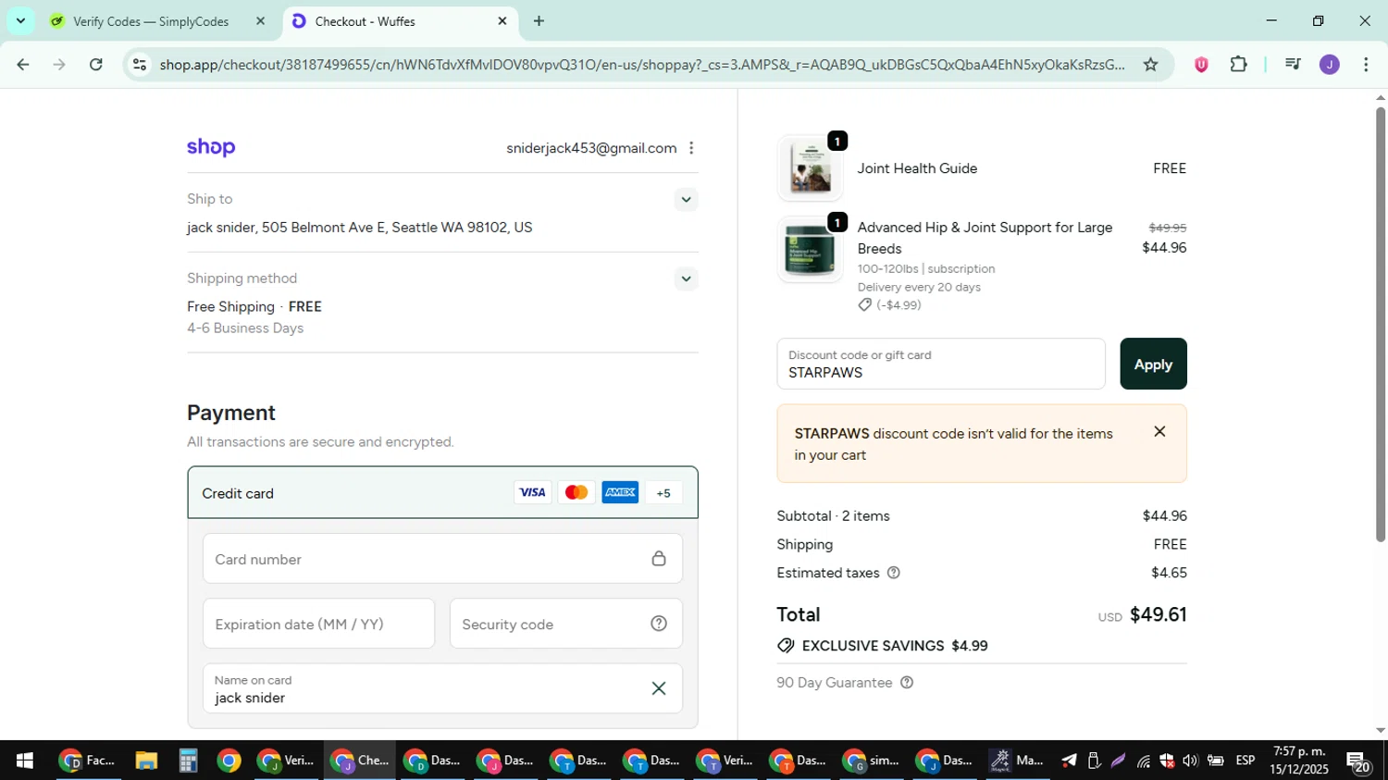Image resolution: width=1388 pixels, height=780 pixels.
Task: Click the discount tag (-$4.99) icon
Action: pyautogui.click(x=864, y=304)
